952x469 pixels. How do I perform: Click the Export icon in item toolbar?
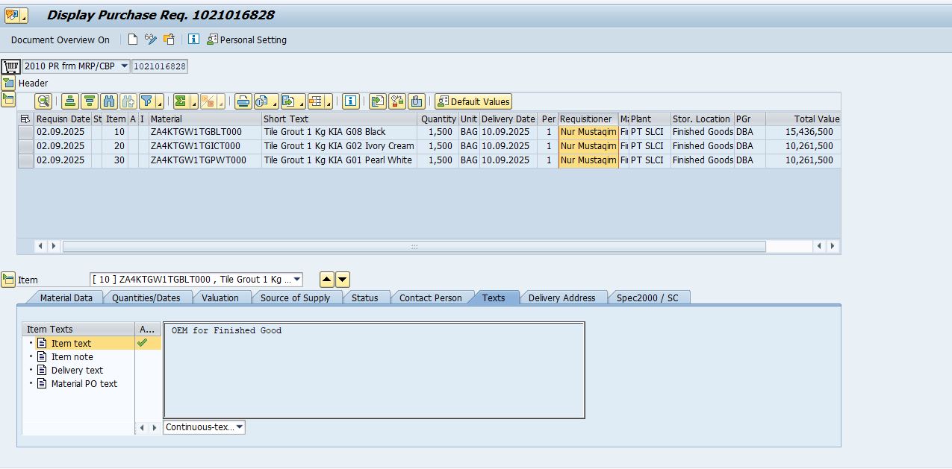[289, 101]
